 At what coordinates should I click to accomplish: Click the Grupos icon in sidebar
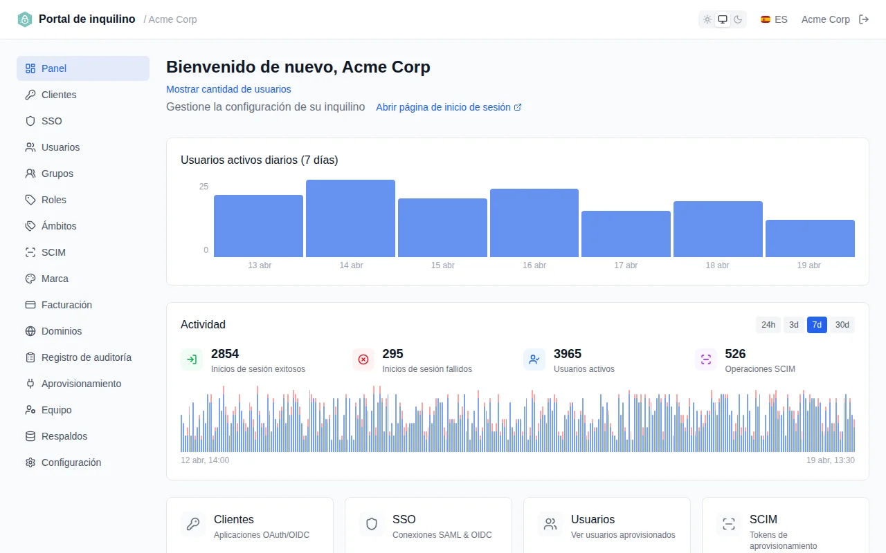(30, 174)
